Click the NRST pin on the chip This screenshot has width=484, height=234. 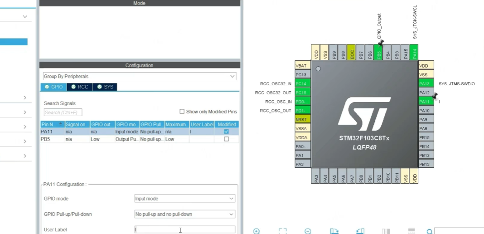point(303,119)
